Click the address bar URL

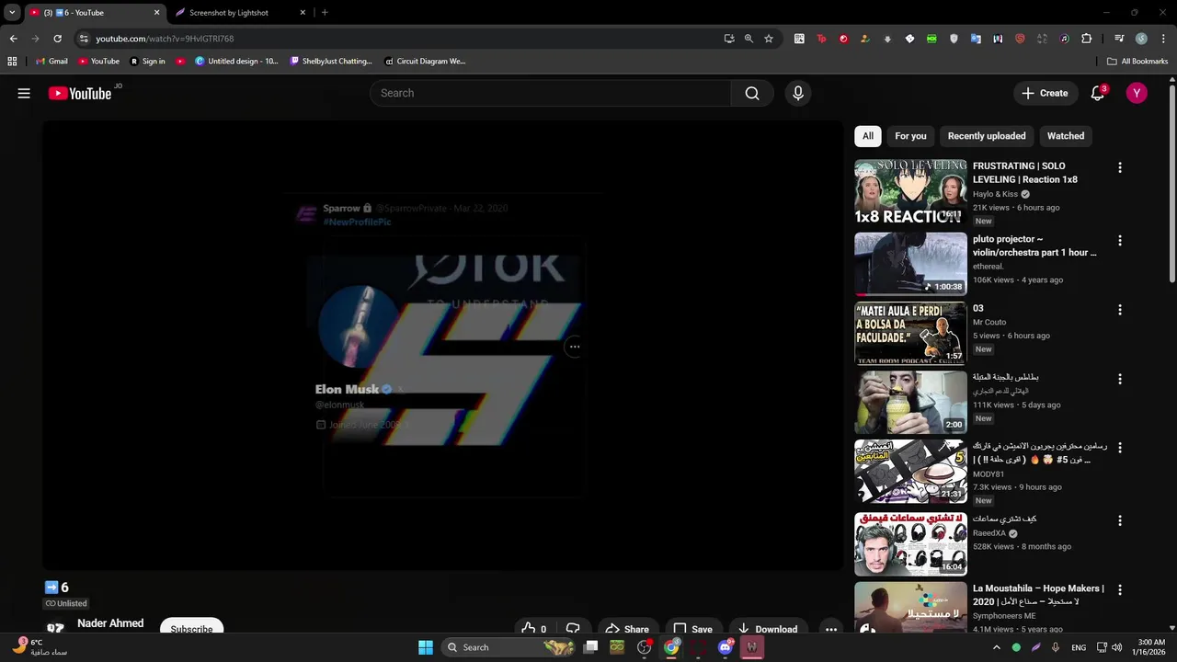point(165,39)
